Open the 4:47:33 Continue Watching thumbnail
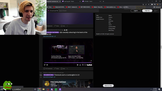The image size is (162, 91). click(x=59, y=50)
